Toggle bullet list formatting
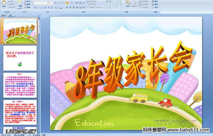 [x=67, y=3]
